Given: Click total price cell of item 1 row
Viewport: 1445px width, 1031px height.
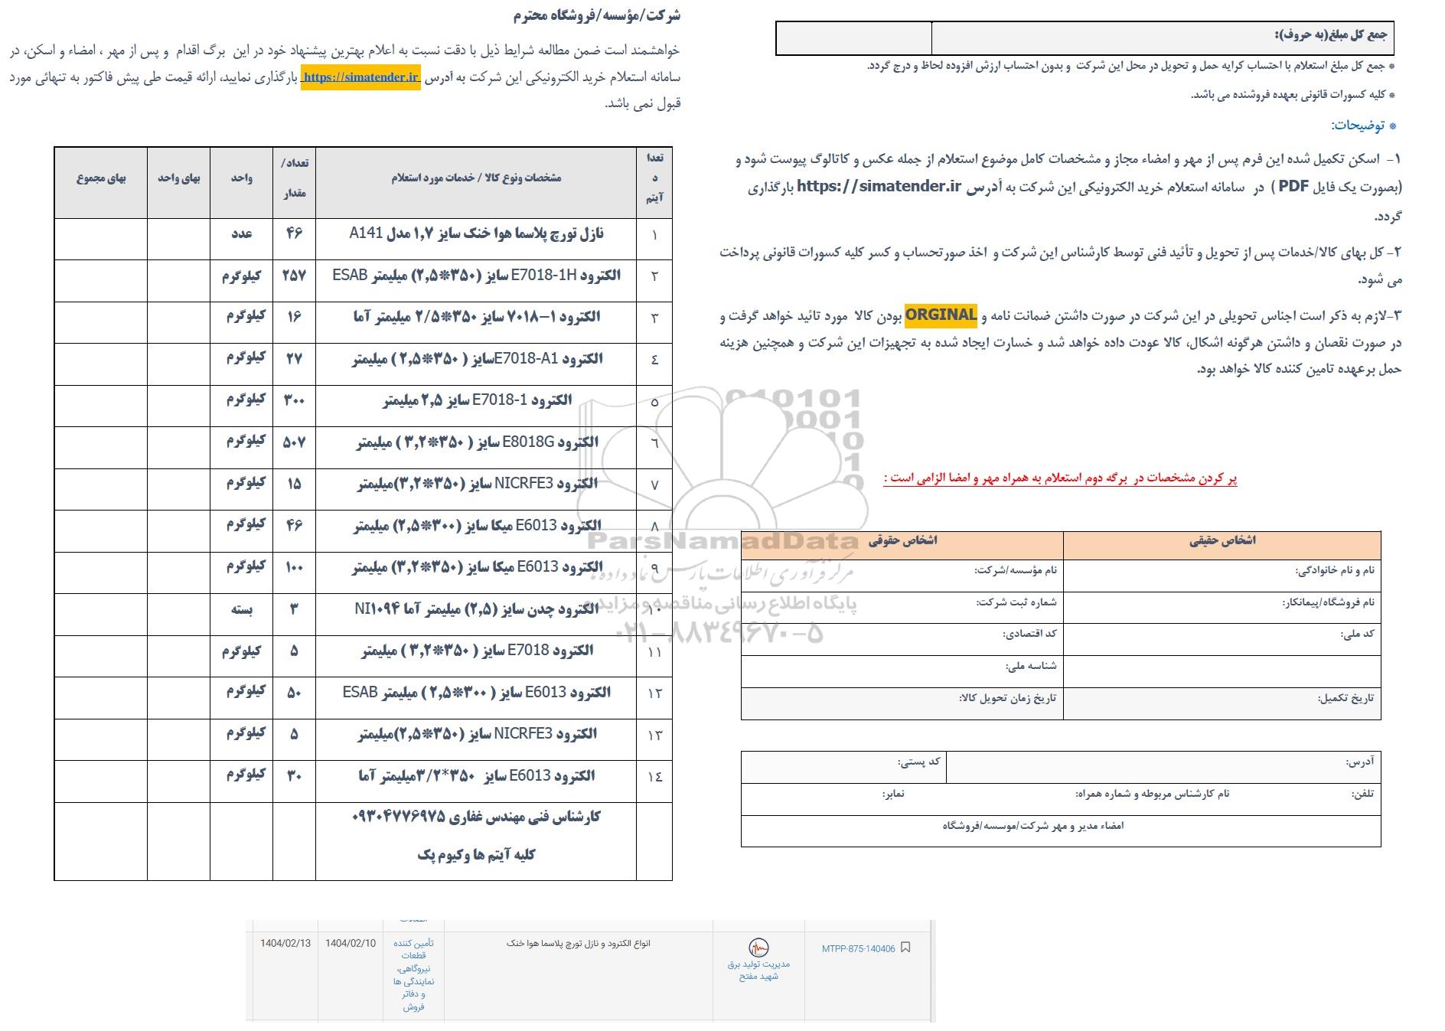Looking at the screenshot, I should pos(101,239).
